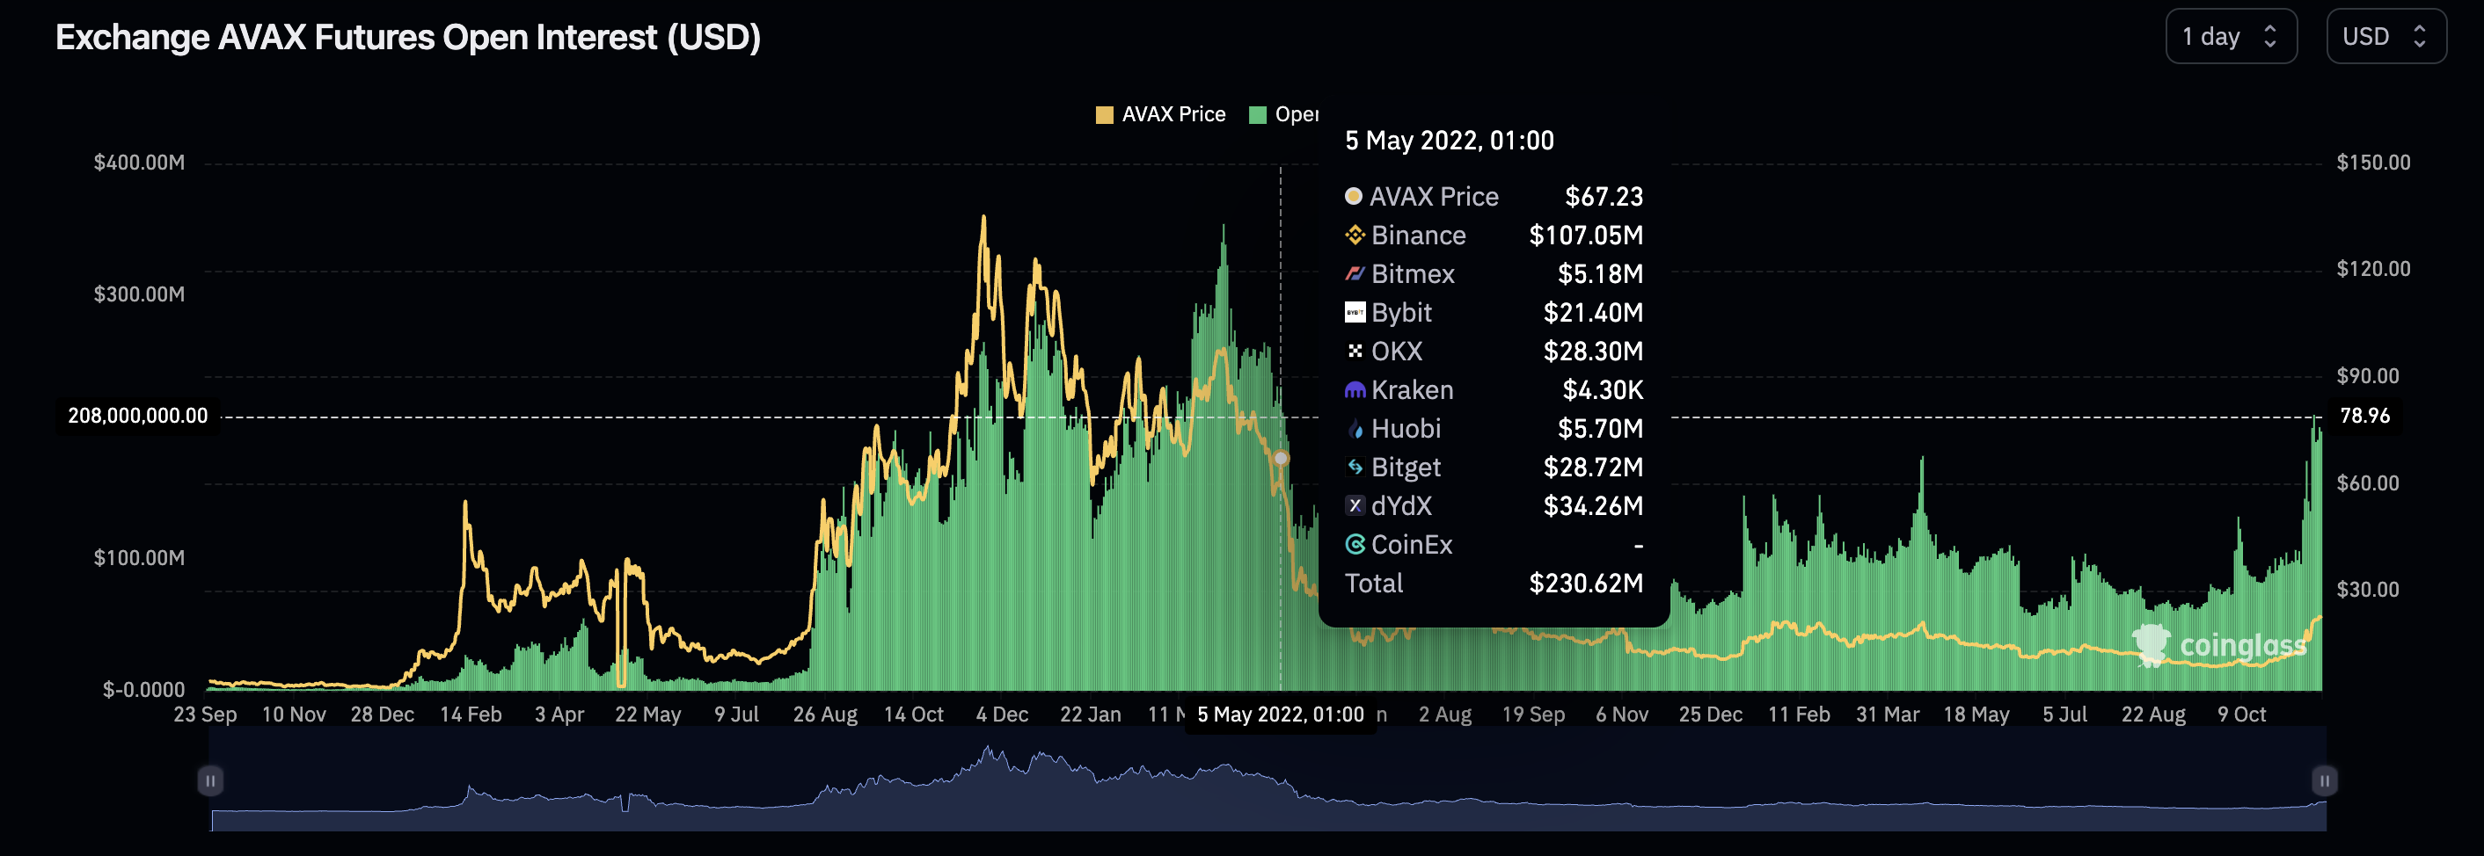Click the 10 Nov x-axis date label

294,715
